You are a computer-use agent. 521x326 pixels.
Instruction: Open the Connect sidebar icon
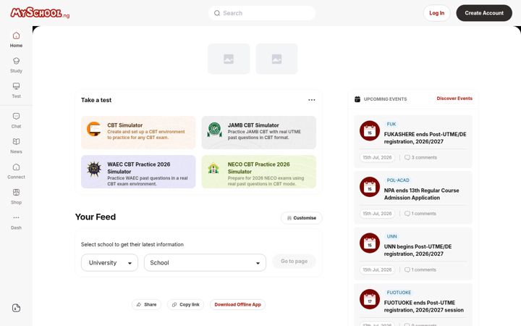click(16, 167)
